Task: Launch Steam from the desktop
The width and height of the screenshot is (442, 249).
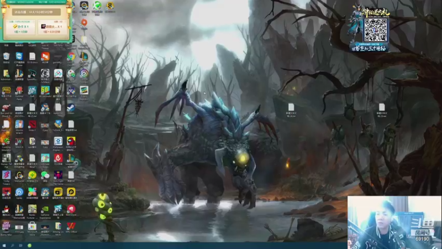Action: tap(71, 107)
